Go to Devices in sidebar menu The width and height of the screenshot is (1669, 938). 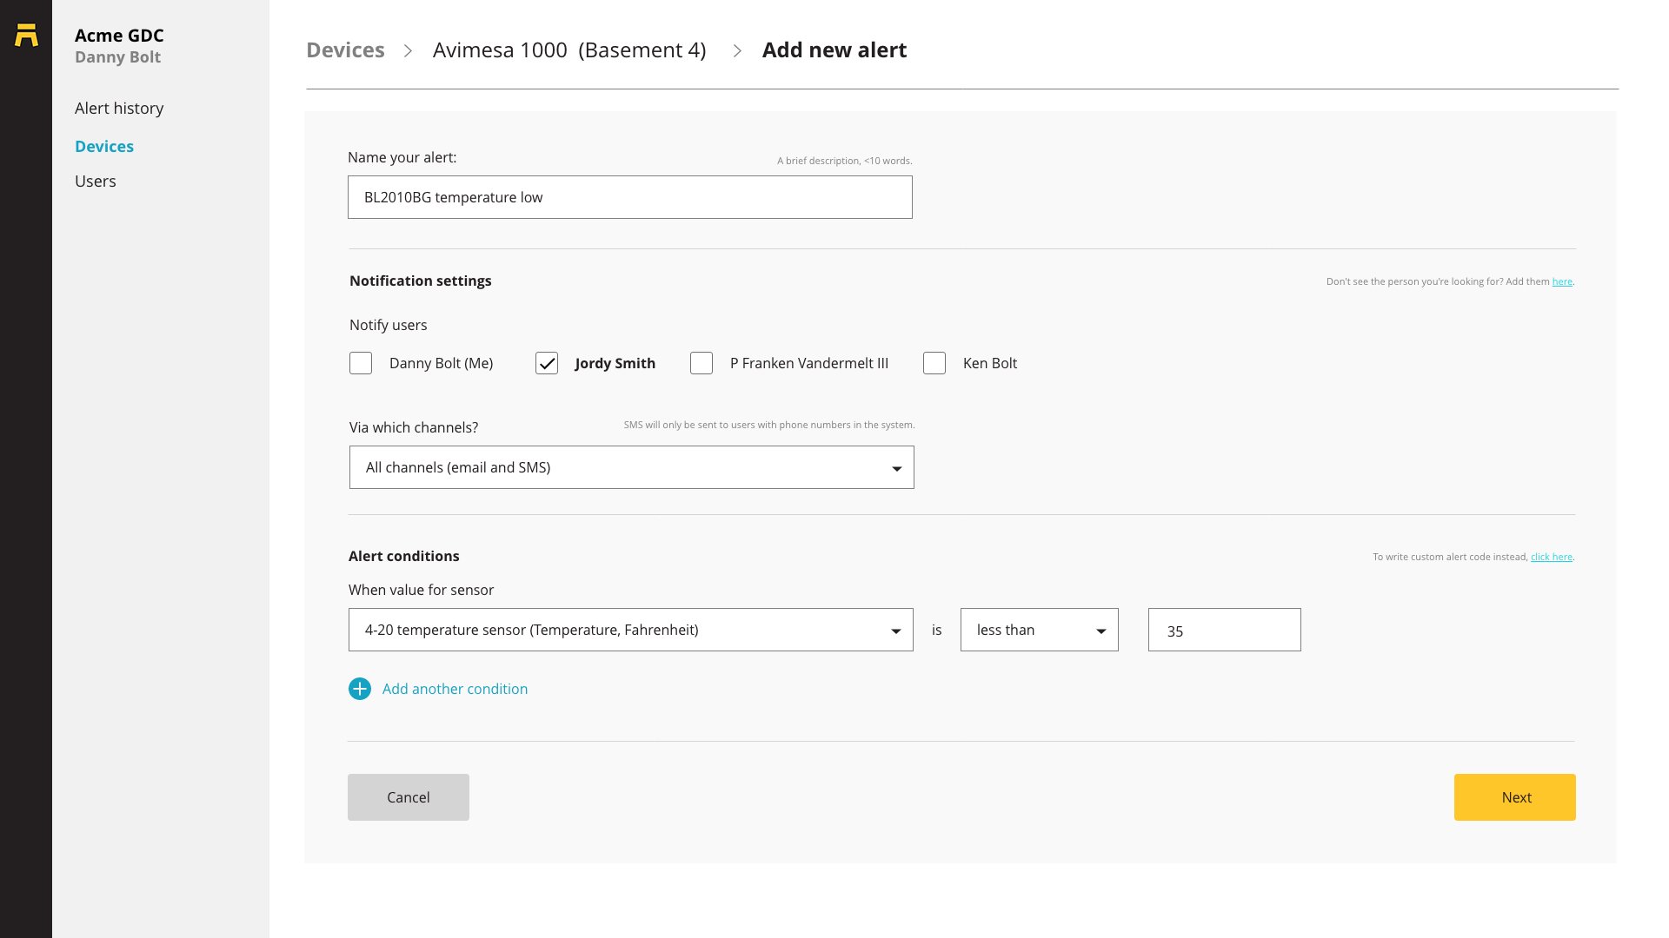click(104, 147)
